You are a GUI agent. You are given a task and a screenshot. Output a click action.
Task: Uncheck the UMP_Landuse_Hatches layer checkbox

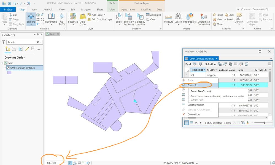[8, 68]
